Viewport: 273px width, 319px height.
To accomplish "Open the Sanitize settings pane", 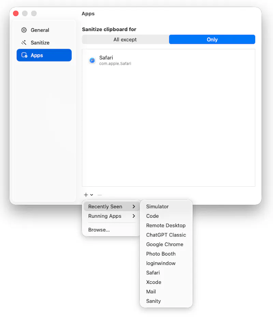I will [44, 43].
